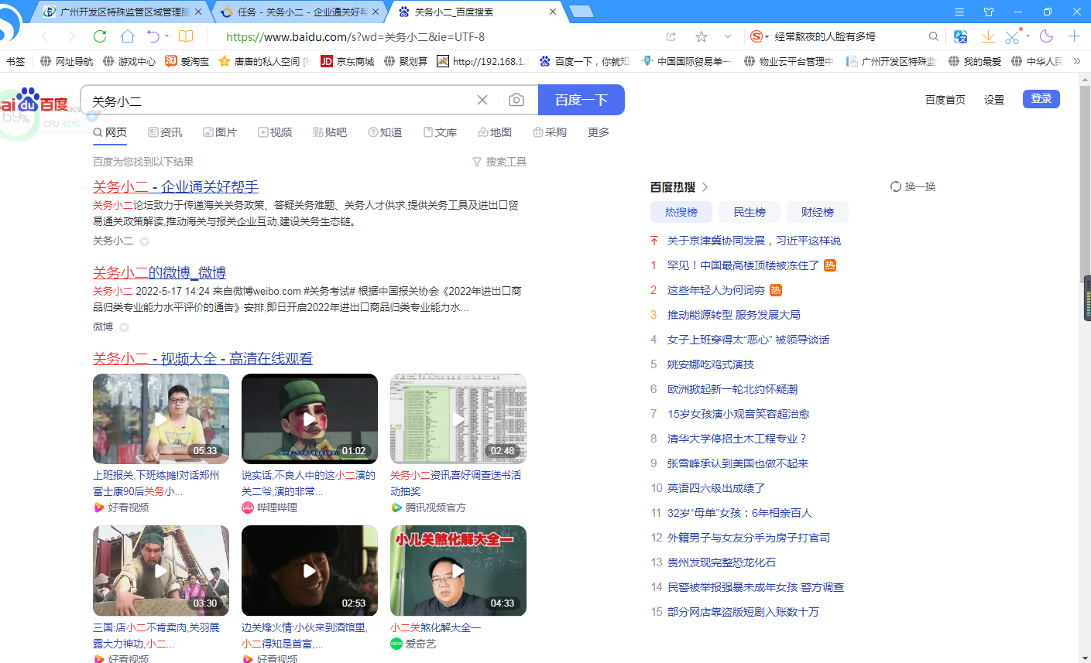Refresh hot list with 换一换
The width and height of the screenshot is (1091, 663).
point(913,186)
